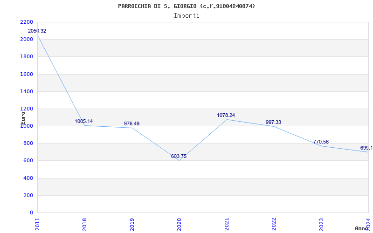Click the 1800 y-axis value
Viewport: 373px width, 233px height.
[x=27, y=57]
